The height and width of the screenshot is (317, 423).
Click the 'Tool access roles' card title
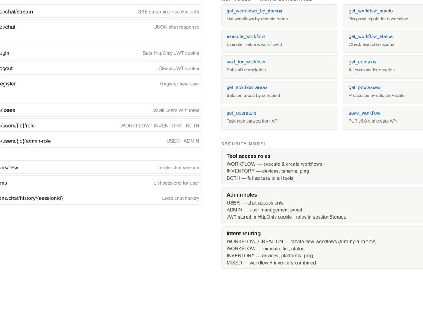pyautogui.click(x=248, y=156)
